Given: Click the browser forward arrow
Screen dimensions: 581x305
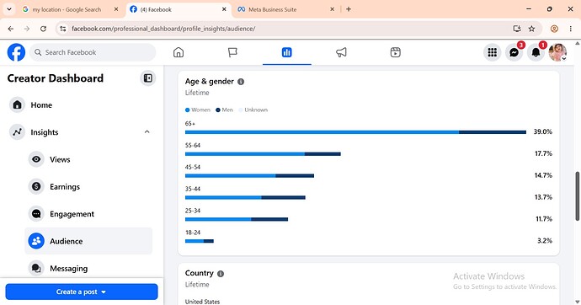Looking at the screenshot, I should coord(27,29).
